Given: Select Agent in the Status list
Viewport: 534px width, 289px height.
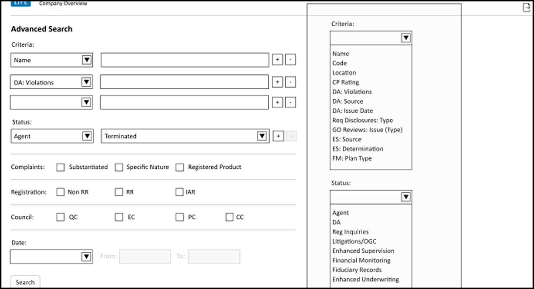Looking at the screenshot, I should 341,213.
